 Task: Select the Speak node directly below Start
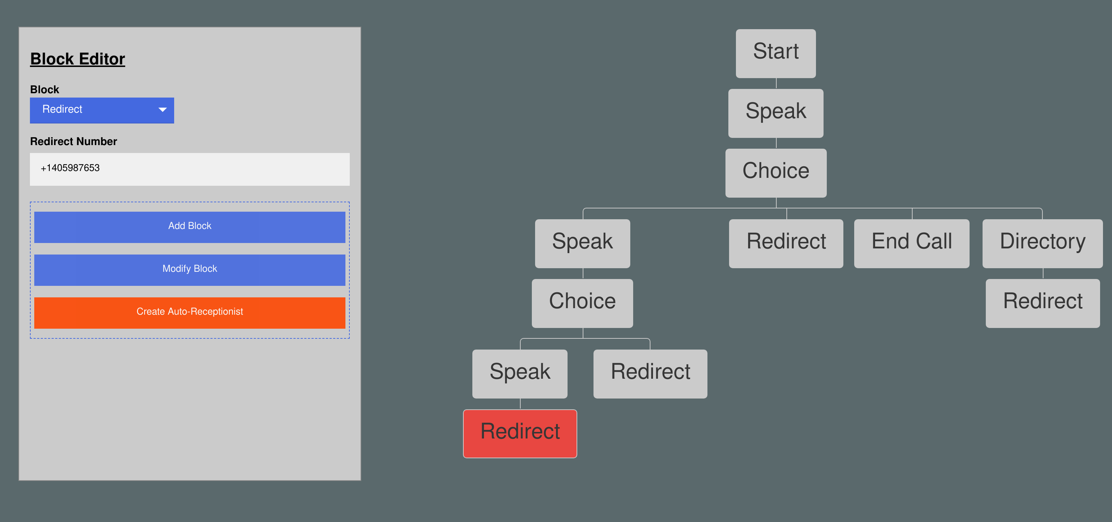(775, 113)
